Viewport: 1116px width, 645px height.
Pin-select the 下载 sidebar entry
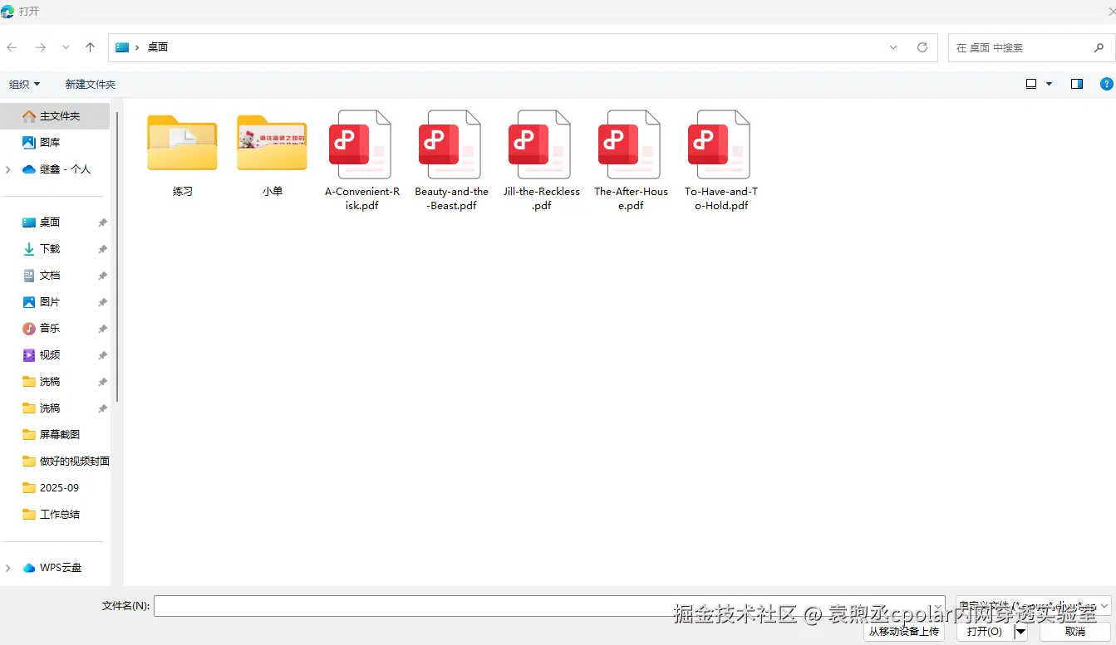pyautogui.click(x=48, y=248)
